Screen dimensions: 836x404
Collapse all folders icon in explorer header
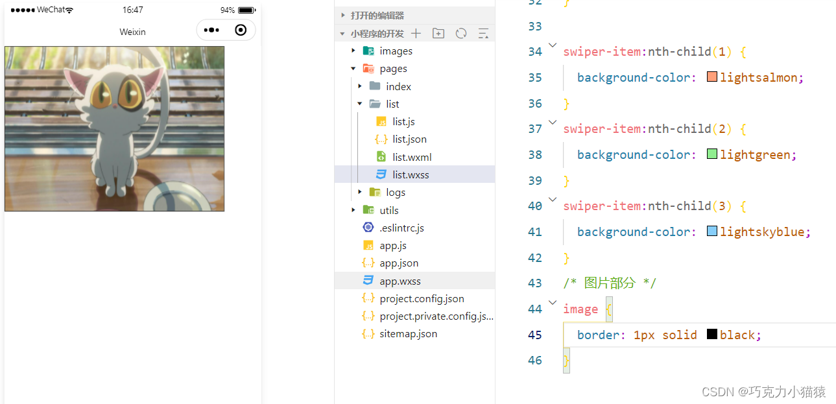pos(483,33)
